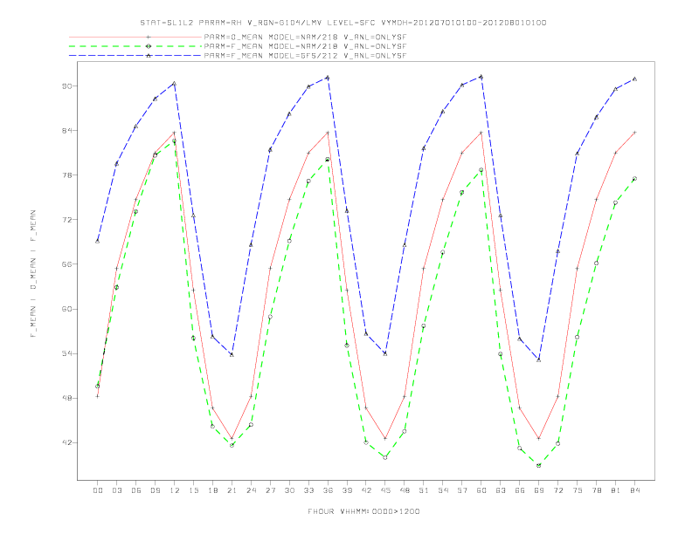The height and width of the screenshot is (534, 692).
Task: Click y-axis tick label 60
Action: tap(66, 309)
